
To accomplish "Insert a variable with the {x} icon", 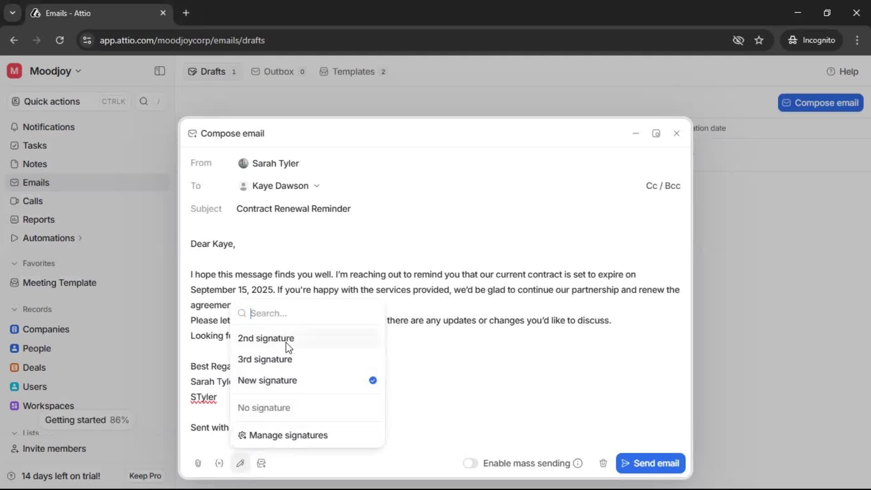I will [219, 463].
